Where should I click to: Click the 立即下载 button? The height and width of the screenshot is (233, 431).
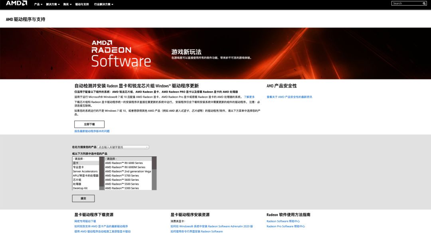[89, 124]
